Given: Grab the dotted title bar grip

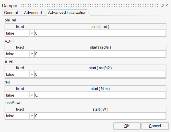Looking at the screenshot, I should point(90,5).
